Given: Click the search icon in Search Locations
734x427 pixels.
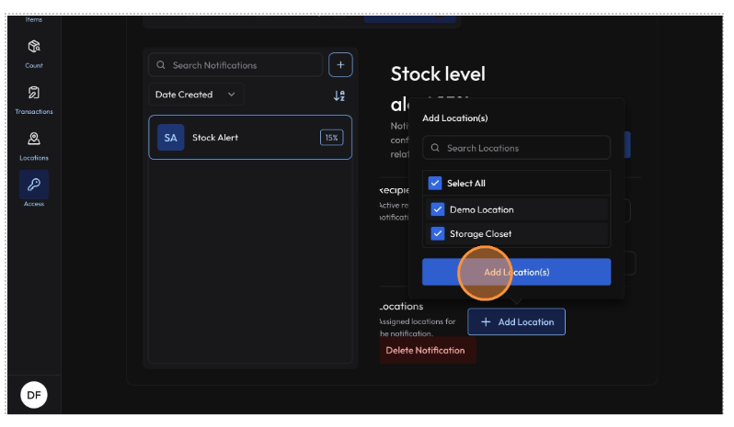Looking at the screenshot, I should [x=435, y=148].
